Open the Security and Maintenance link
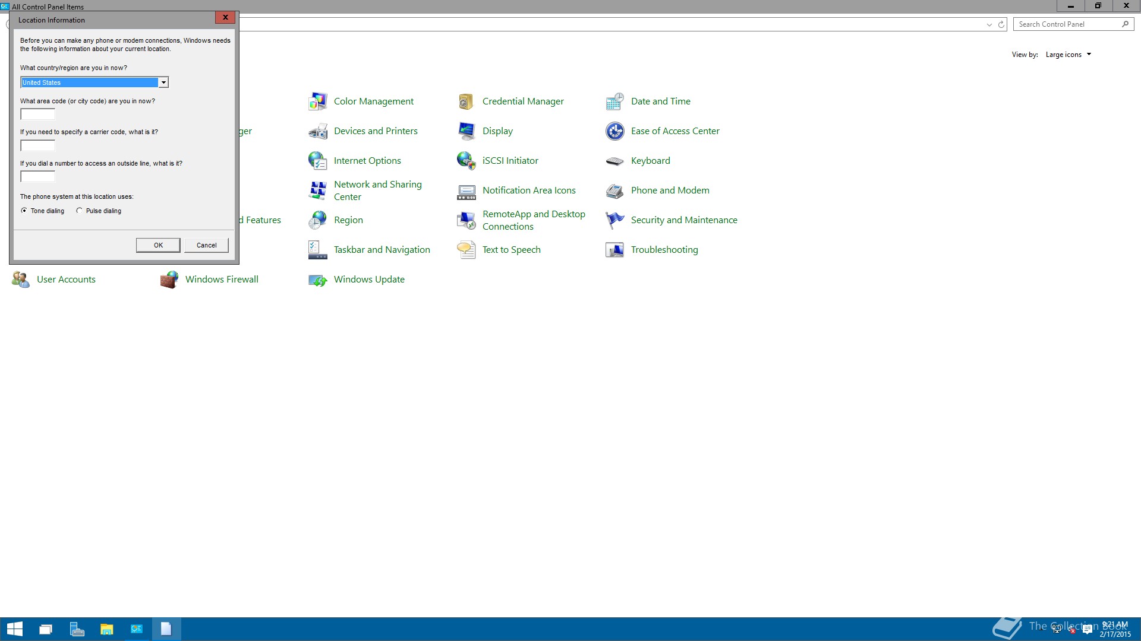This screenshot has height=641, width=1141. pyautogui.click(x=684, y=220)
